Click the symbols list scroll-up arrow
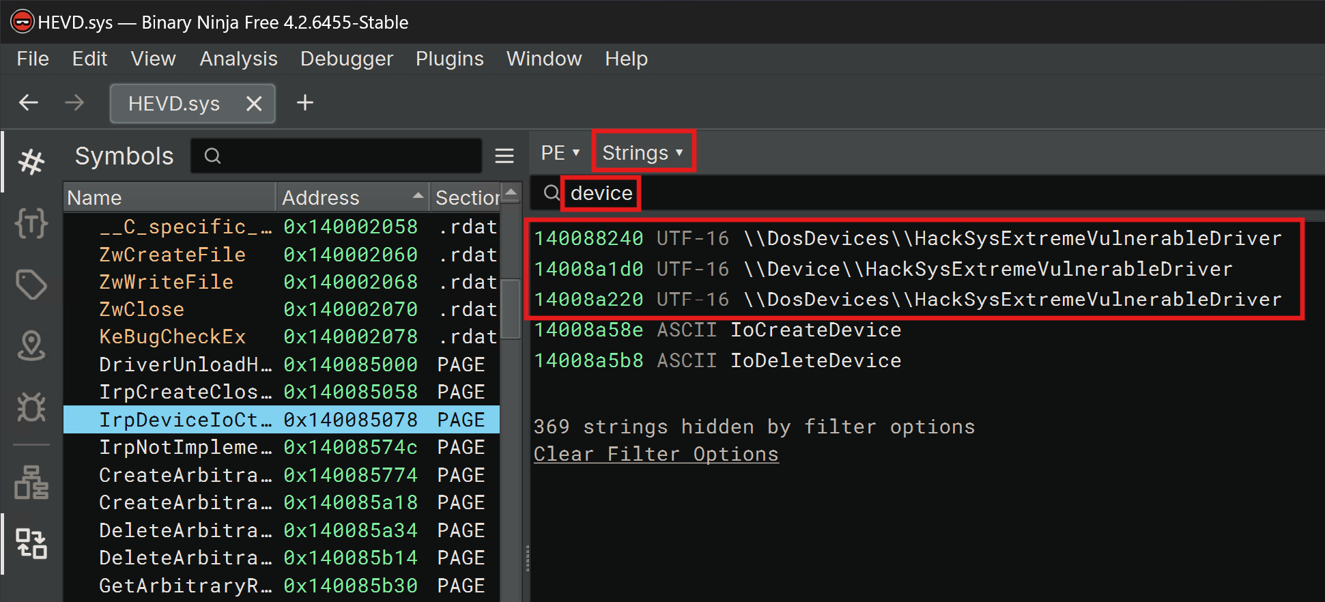 511,193
